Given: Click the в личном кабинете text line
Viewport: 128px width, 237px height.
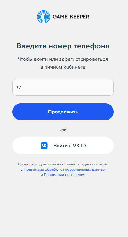Looking at the screenshot, I should coord(63,67).
